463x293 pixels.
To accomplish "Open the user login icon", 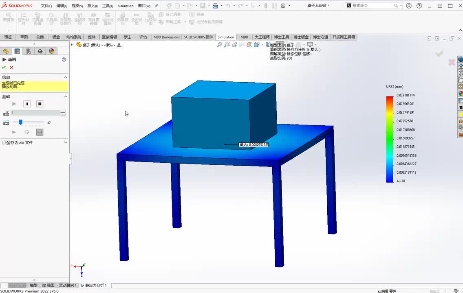I will (409, 6).
